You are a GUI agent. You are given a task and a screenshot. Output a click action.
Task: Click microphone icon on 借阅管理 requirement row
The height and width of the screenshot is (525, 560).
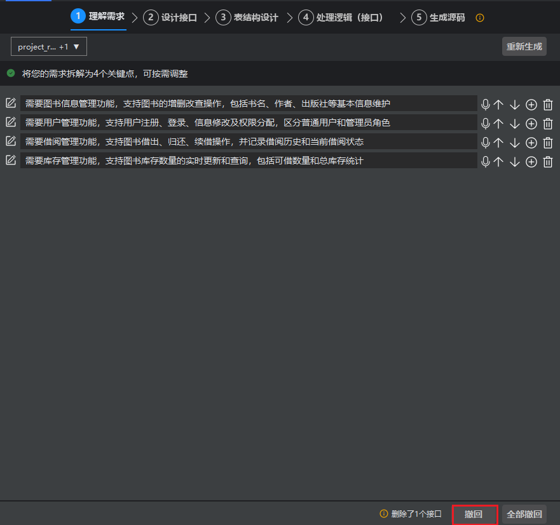[486, 143]
